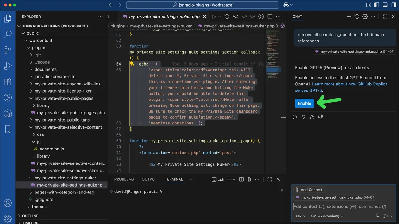Click the lightbulb code action icon
The image size is (399, 224).
132,64
